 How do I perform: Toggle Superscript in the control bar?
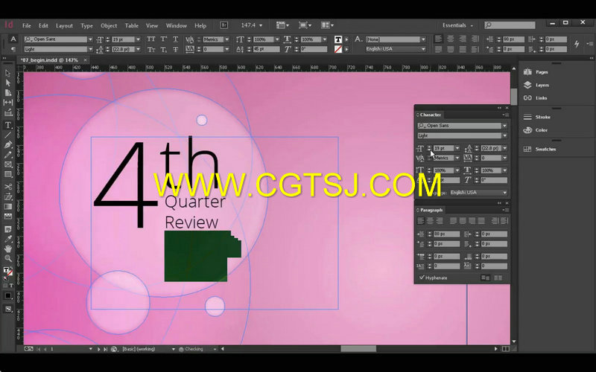[163, 39]
